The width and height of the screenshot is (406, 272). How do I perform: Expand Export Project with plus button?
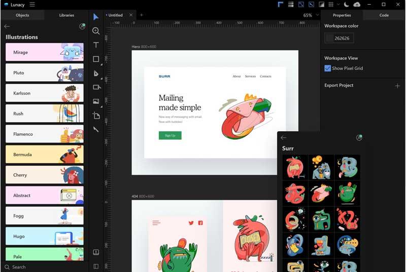tap(397, 86)
